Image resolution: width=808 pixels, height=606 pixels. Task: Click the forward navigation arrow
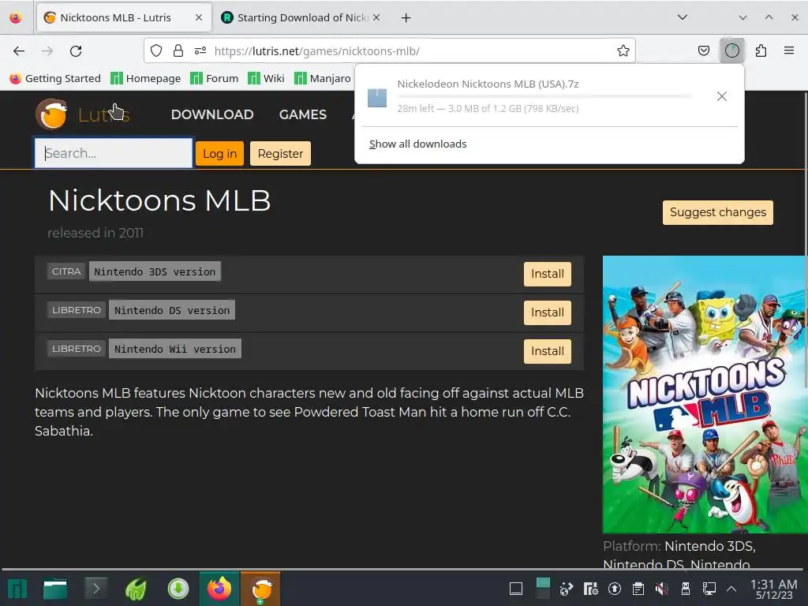47,51
